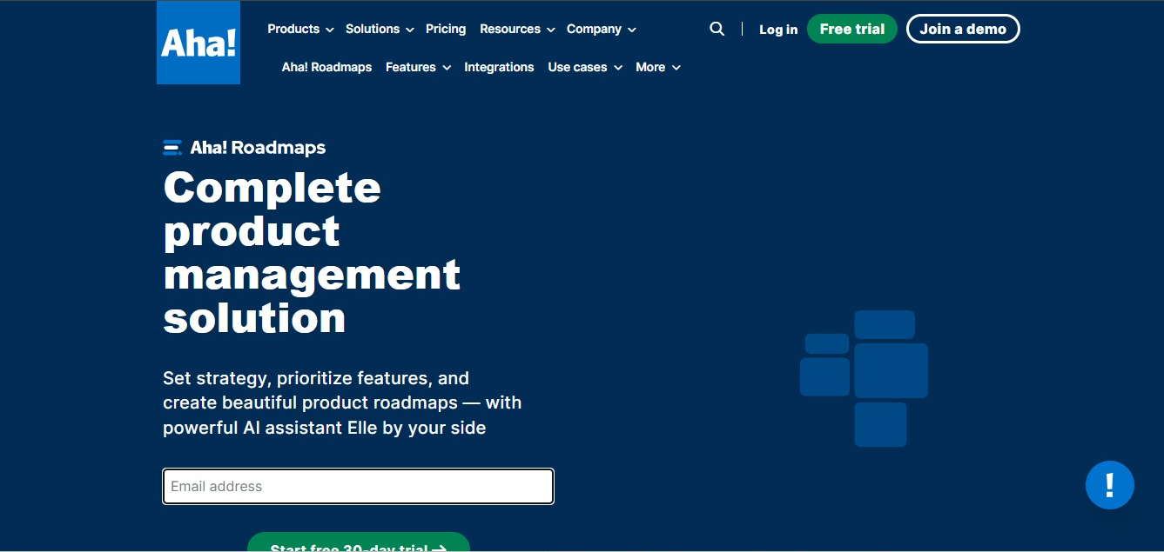Expand the More submenu
The image size is (1164, 552).
pyautogui.click(x=658, y=67)
